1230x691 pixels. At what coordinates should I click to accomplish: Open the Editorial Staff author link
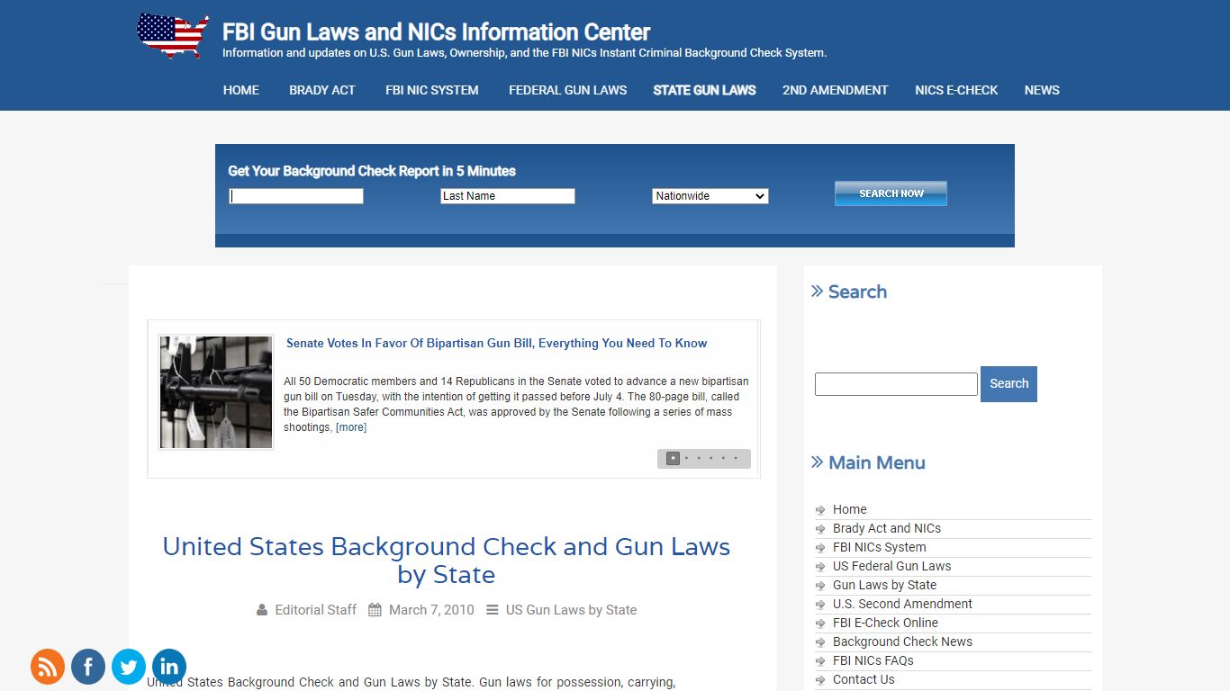click(316, 610)
